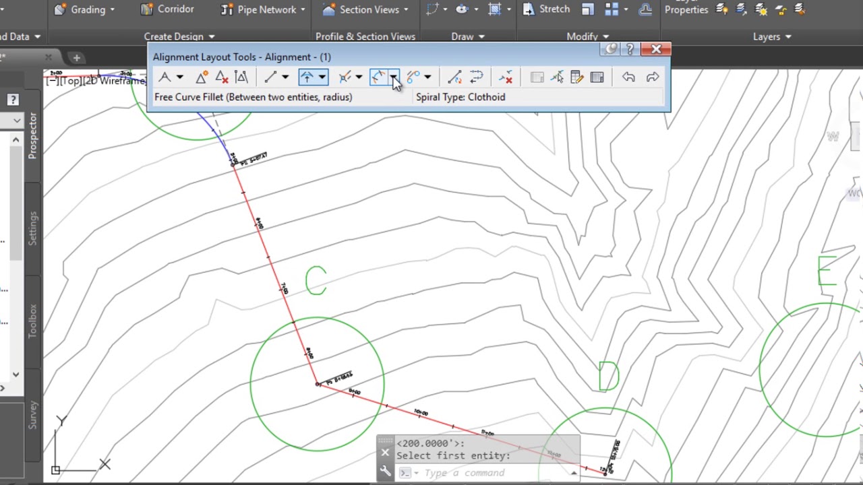Click the convert AutoCAD line and arc icon
The width and height of the screenshot is (863, 485).
tap(454, 77)
